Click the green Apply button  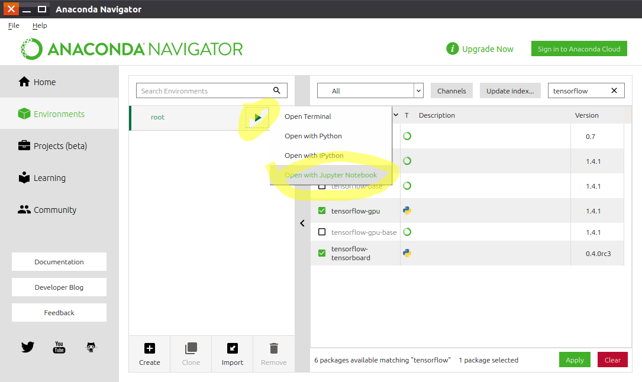point(575,360)
